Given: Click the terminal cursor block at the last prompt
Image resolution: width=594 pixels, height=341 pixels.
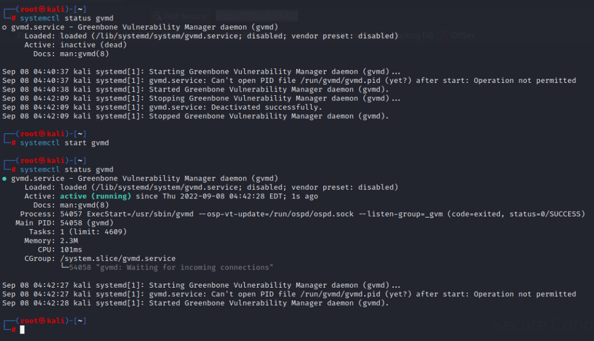Looking at the screenshot, I should [23, 329].
